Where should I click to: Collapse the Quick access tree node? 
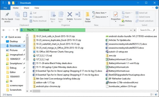(x=2, y=37)
